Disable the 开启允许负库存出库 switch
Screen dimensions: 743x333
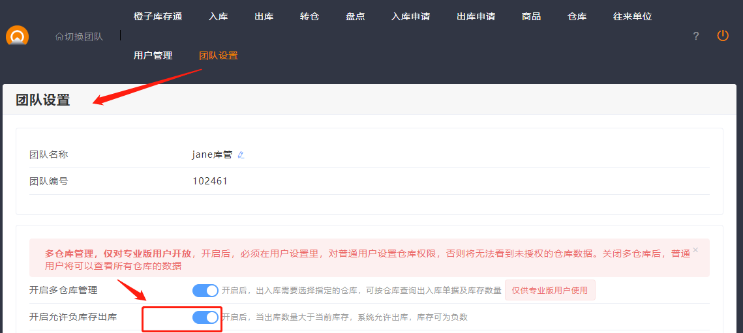[205, 317]
